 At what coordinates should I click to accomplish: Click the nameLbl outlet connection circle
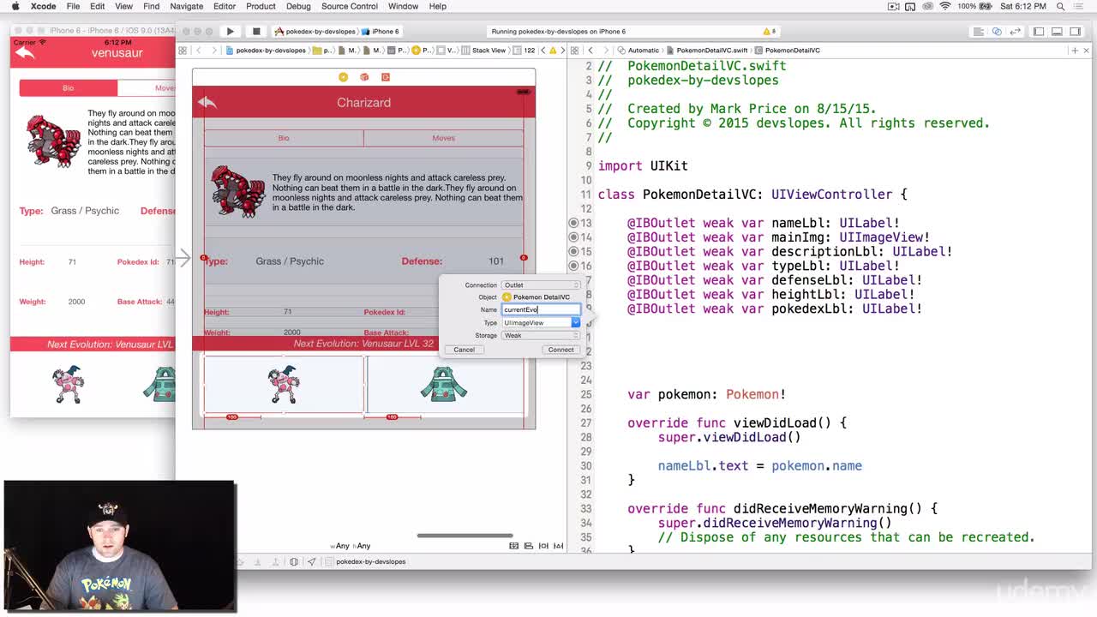pos(573,223)
